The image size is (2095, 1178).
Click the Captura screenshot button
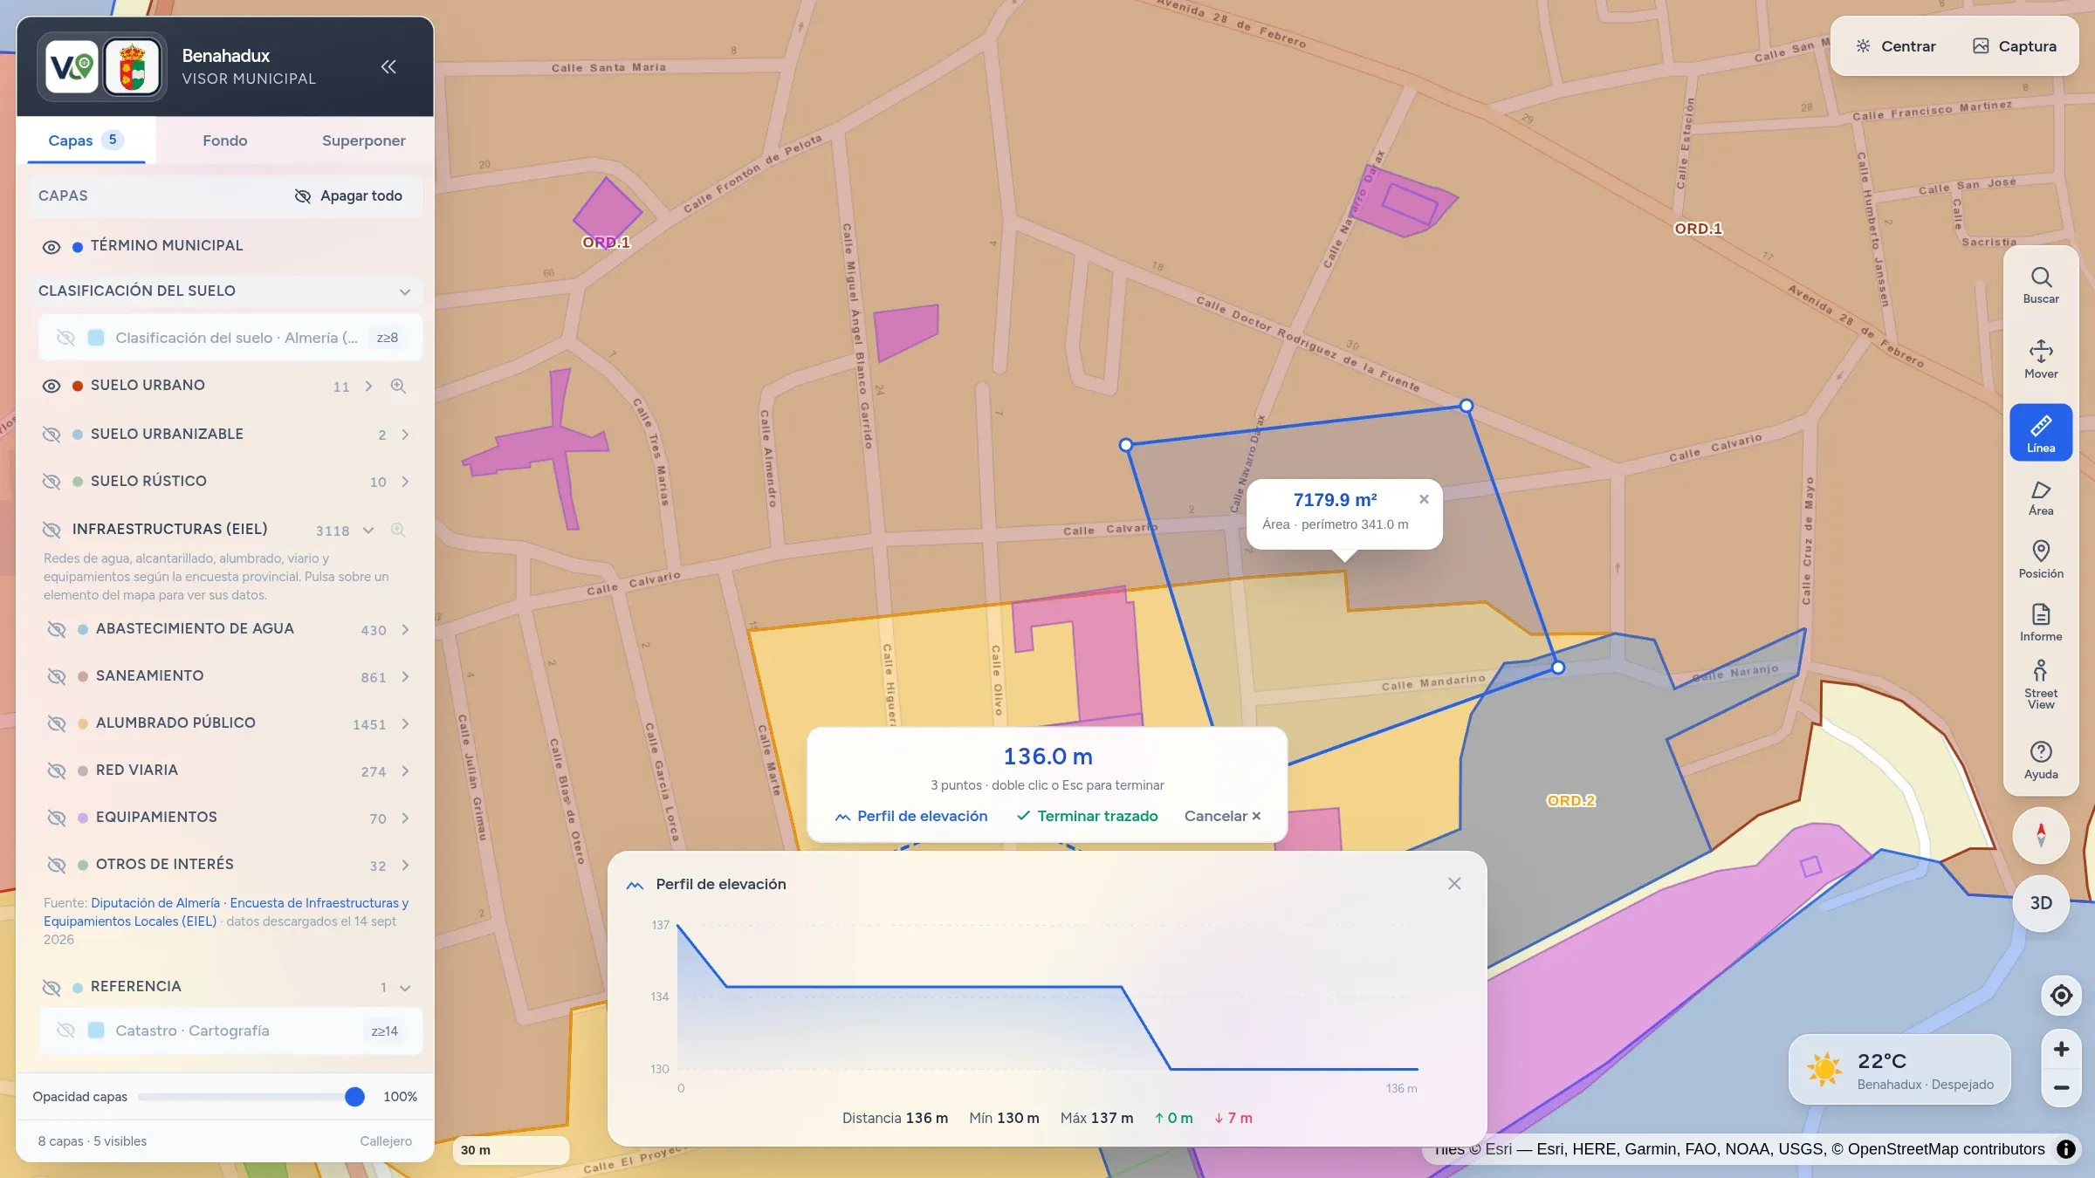pyautogui.click(x=2015, y=46)
